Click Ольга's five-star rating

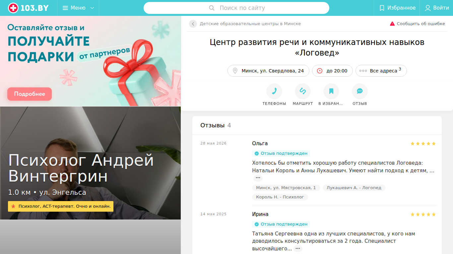pos(423,144)
